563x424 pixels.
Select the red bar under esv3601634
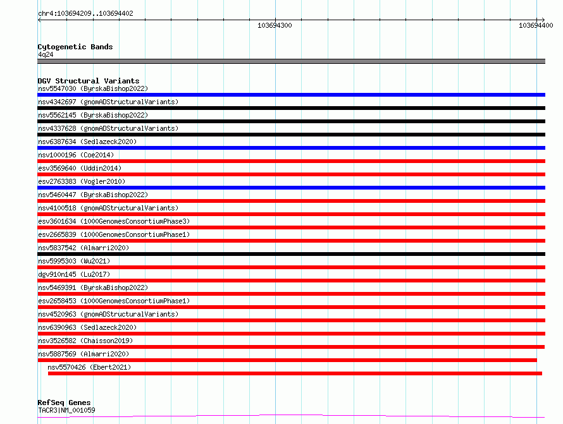tap(291, 227)
